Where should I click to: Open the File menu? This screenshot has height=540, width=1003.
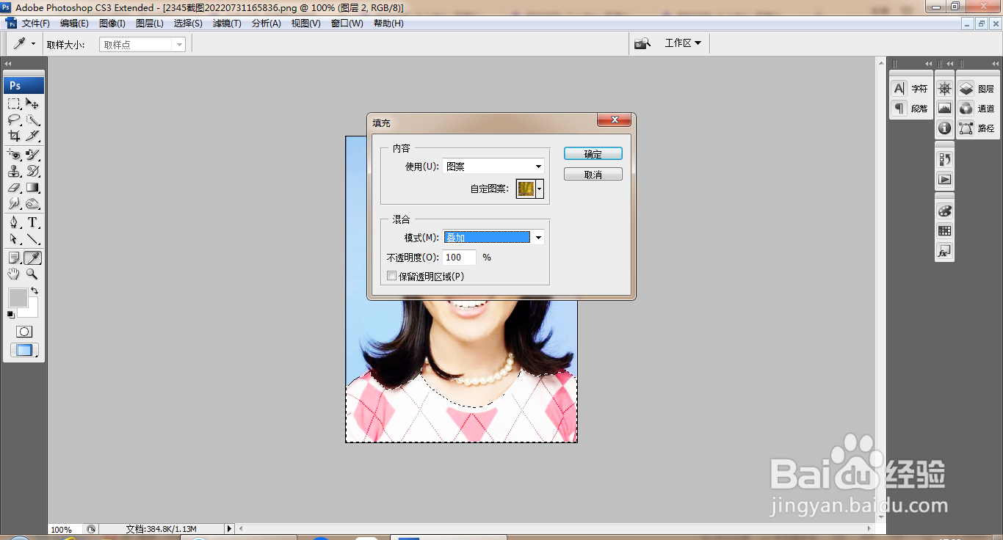36,23
